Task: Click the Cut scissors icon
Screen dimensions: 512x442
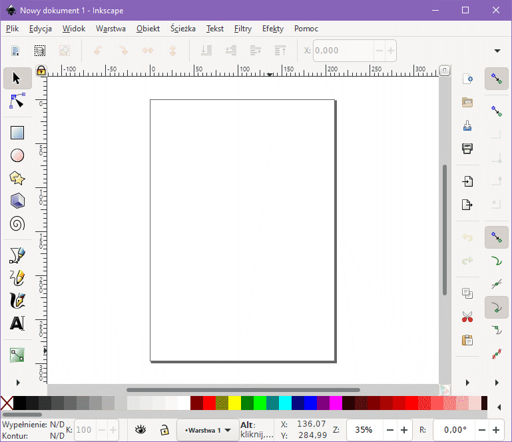Action: (x=467, y=317)
